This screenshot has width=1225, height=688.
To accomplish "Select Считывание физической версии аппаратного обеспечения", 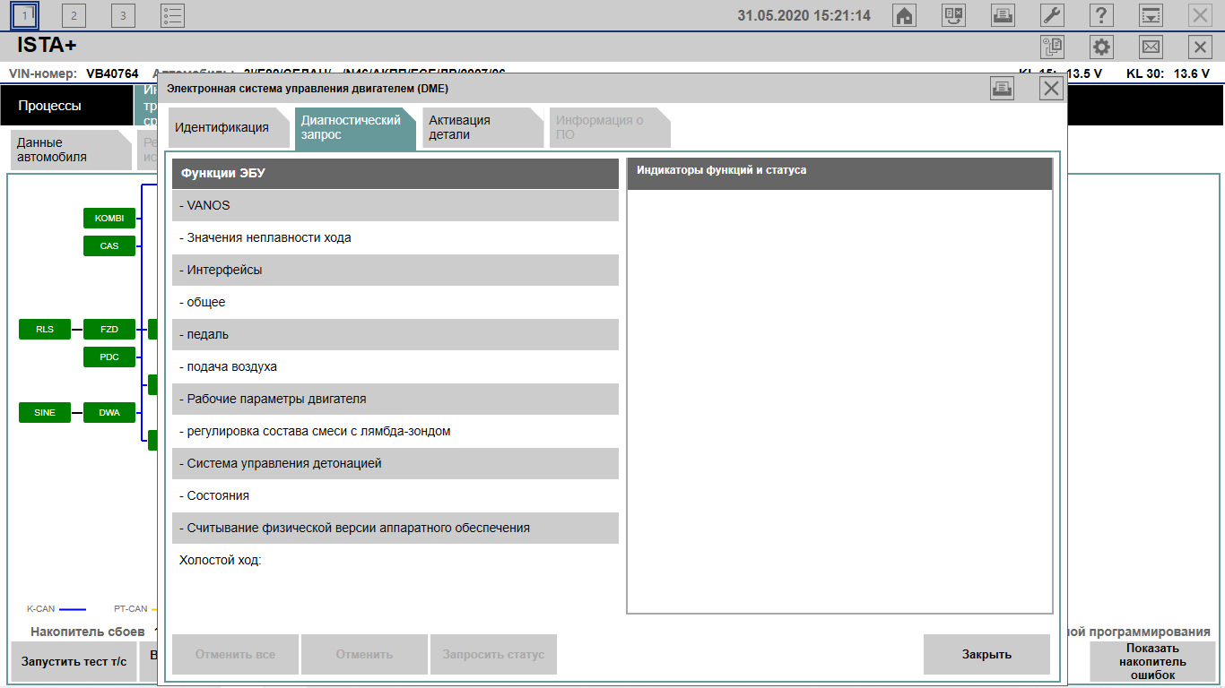I will coord(395,528).
